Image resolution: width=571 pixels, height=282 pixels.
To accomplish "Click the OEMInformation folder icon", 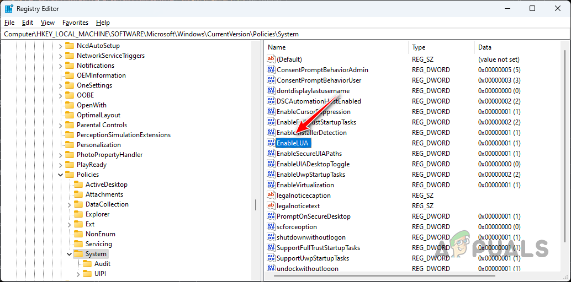I will point(70,75).
